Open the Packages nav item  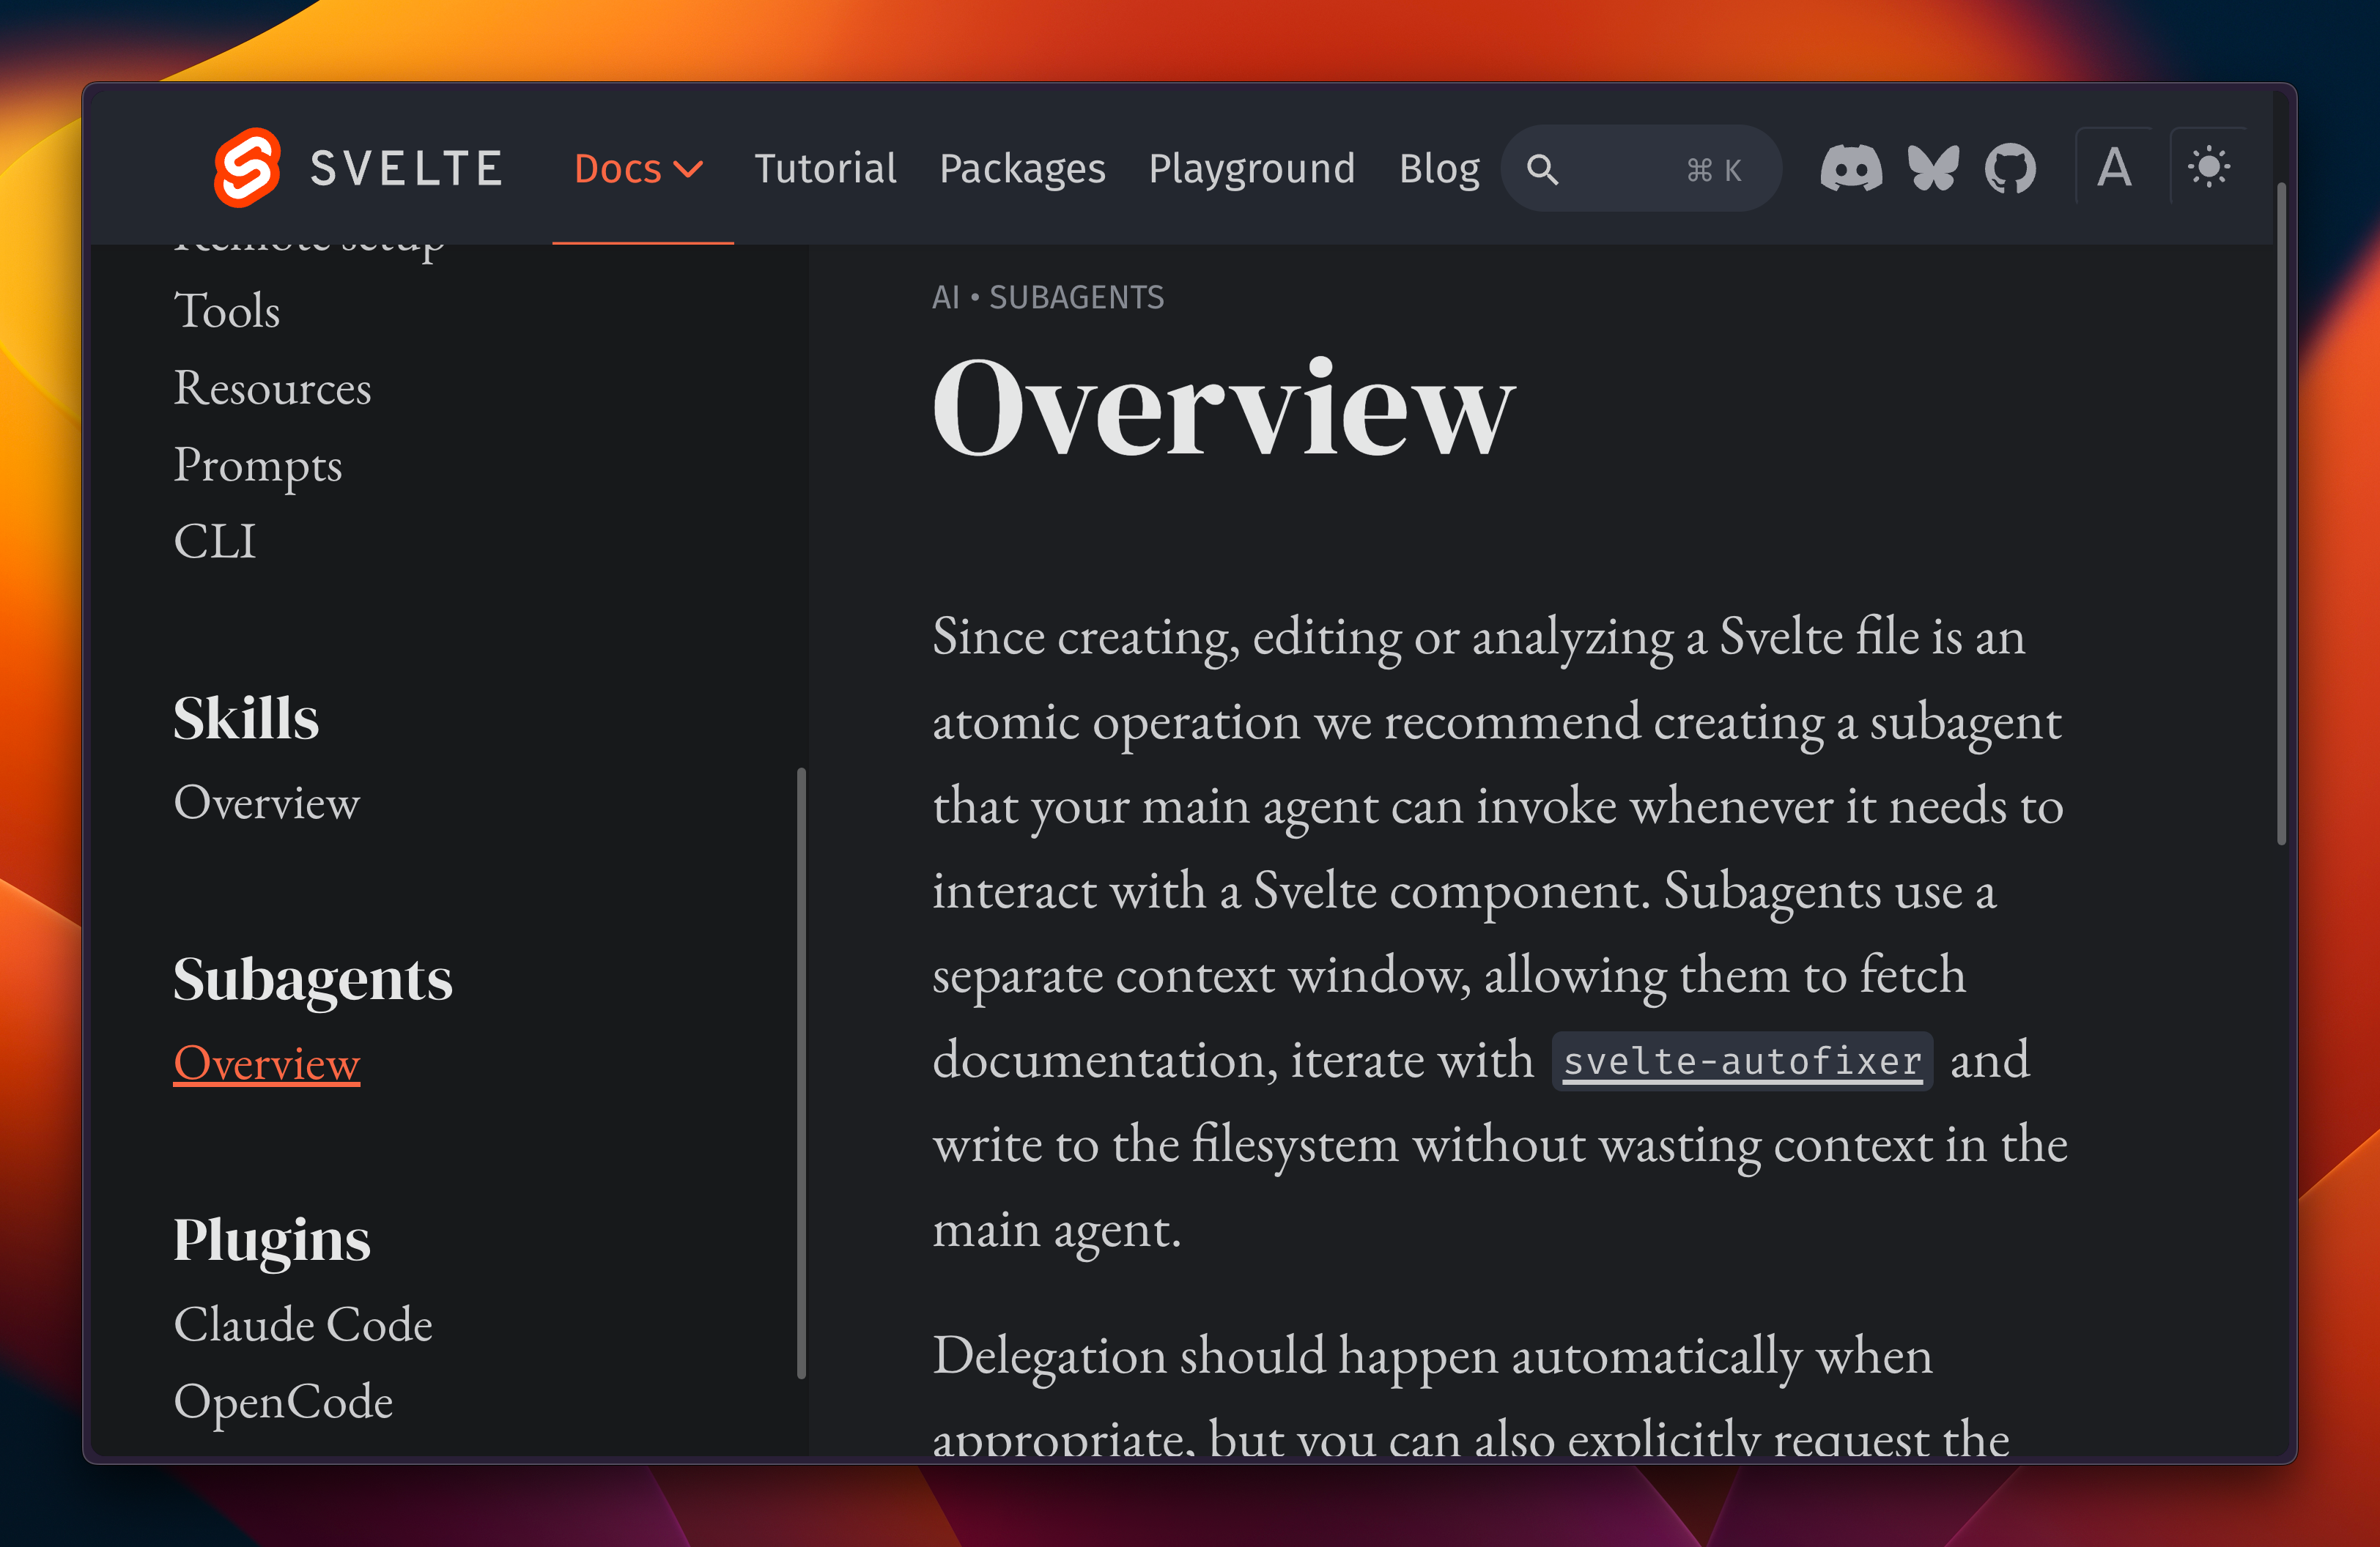pos(1022,168)
